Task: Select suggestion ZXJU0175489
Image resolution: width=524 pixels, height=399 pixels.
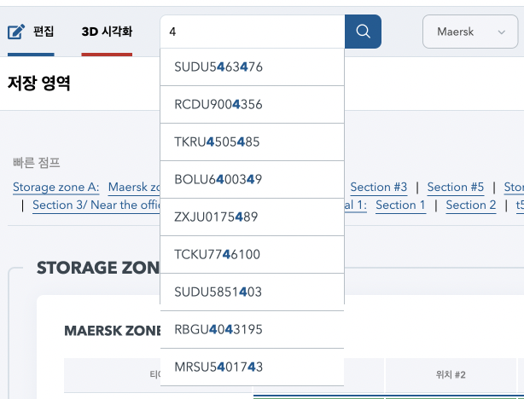Action: point(216,217)
